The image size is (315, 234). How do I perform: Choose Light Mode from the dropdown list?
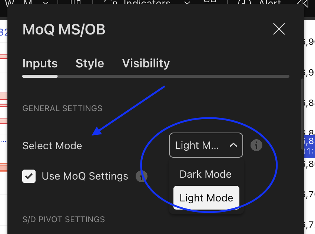point(206,198)
